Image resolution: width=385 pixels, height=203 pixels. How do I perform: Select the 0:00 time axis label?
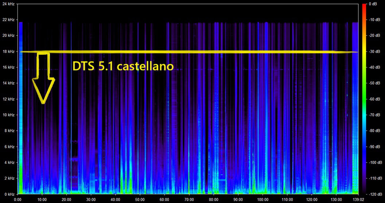[17, 200]
